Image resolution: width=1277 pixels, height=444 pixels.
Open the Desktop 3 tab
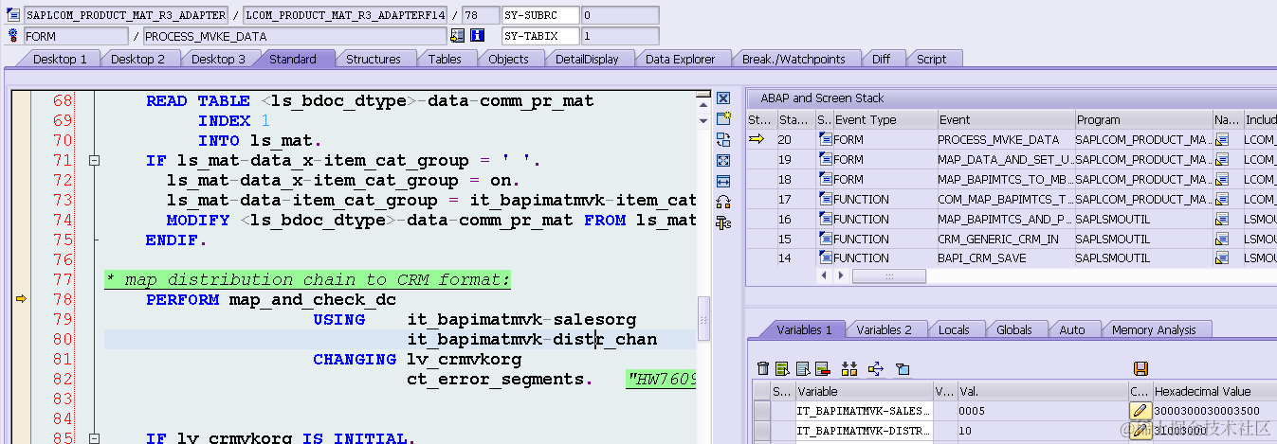point(218,59)
